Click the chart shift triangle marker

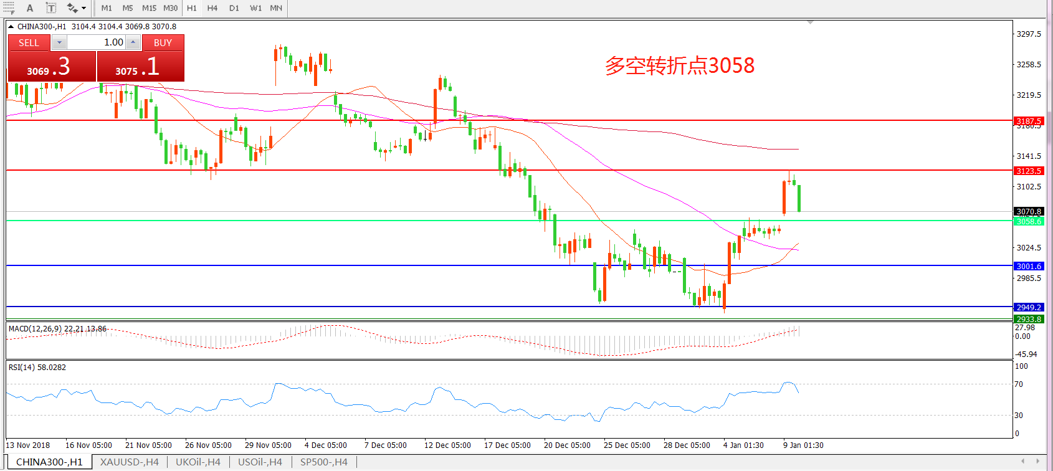coord(810,22)
